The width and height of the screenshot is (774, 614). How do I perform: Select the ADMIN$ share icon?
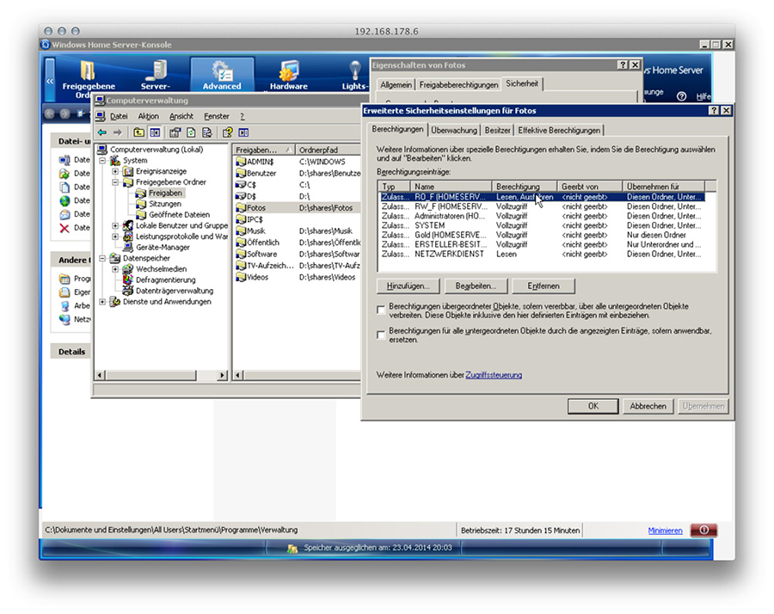click(x=241, y=162)
